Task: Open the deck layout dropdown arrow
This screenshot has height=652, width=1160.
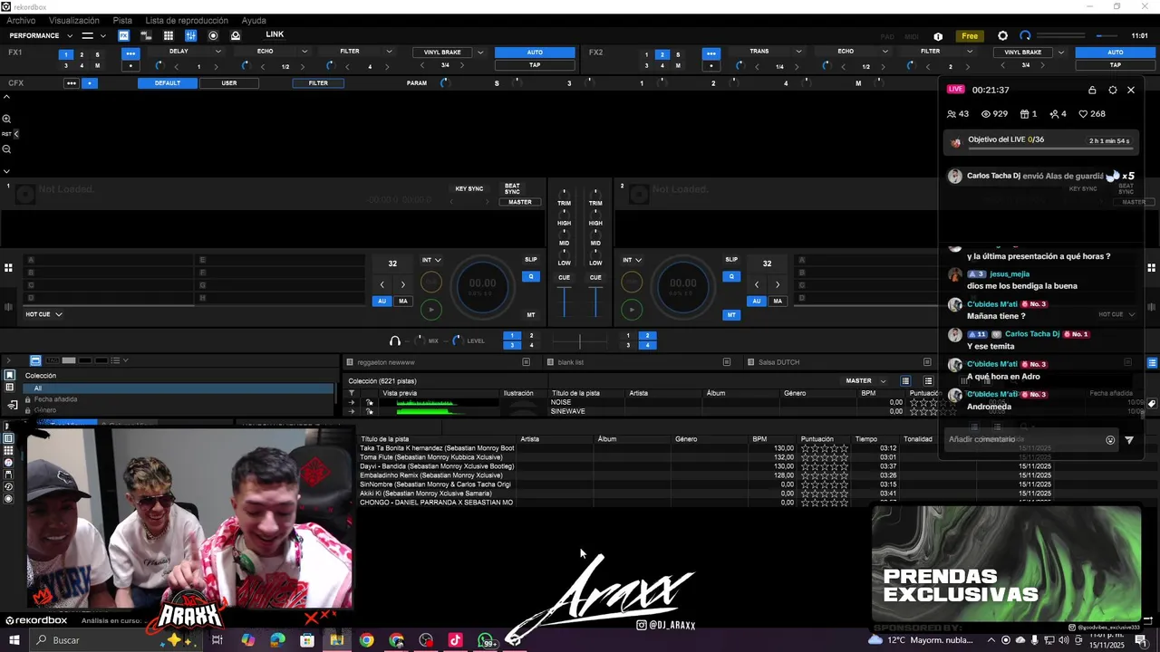Action: click(103, 35)
